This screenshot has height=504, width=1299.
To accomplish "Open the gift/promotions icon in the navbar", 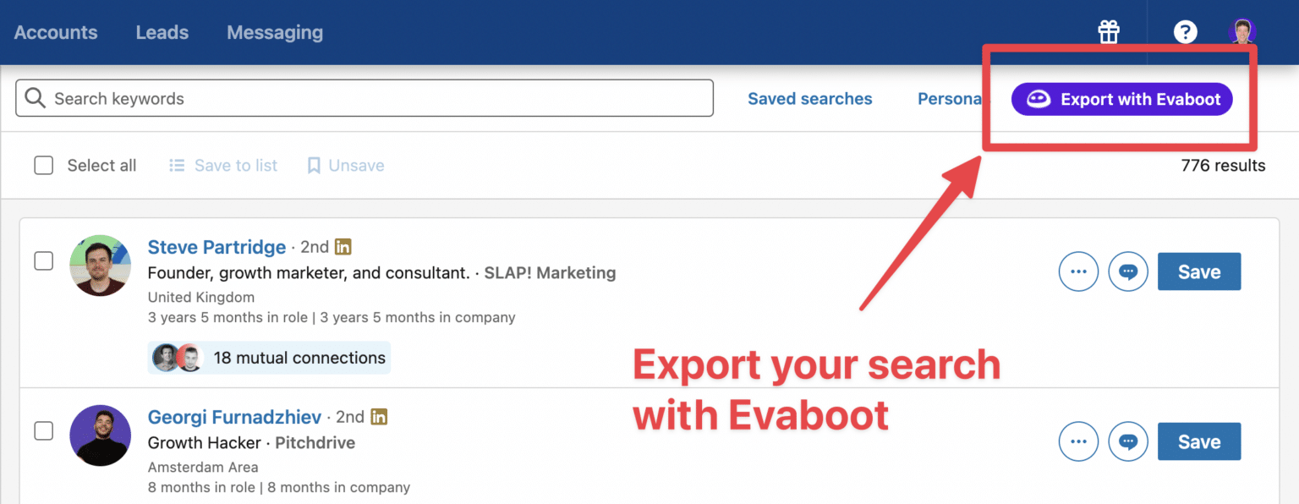I will click(1108, 31).
